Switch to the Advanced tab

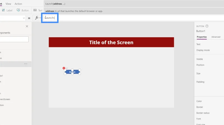point(216,37)
